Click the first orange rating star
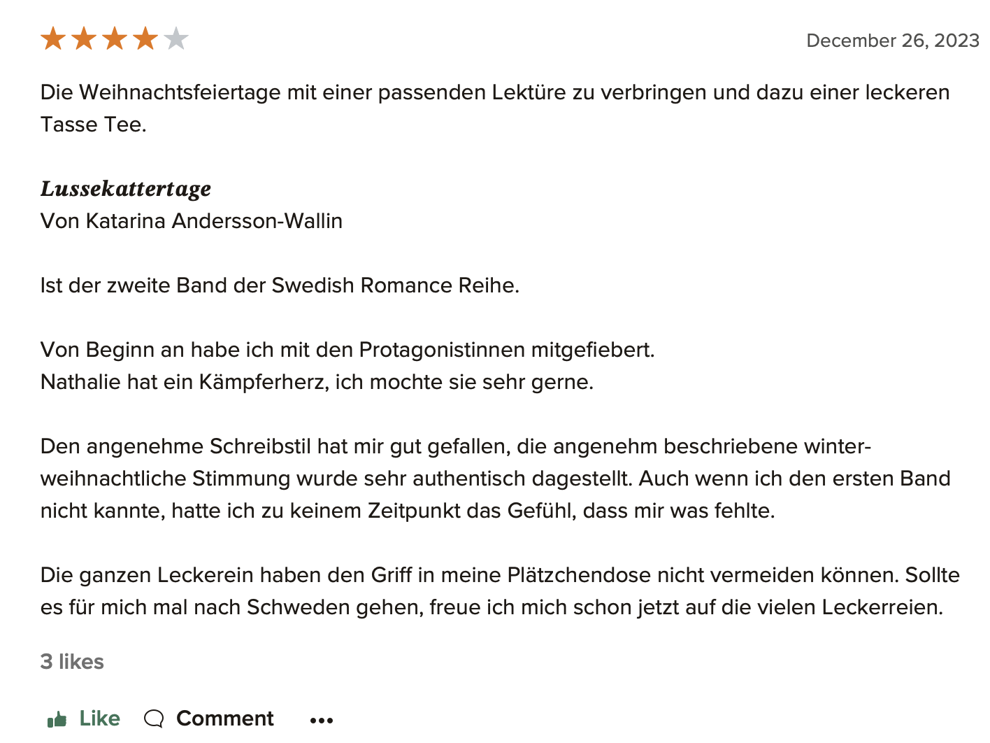Viewport: 990px width, 743px height. point(53,39)
